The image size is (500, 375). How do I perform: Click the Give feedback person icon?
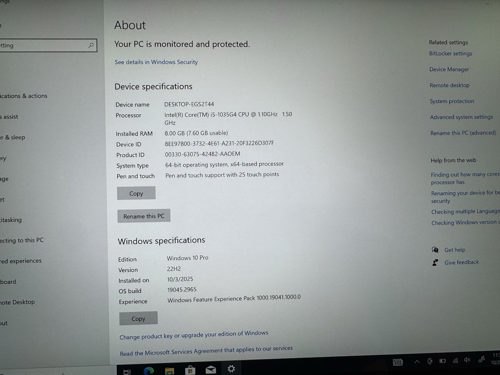pos(435,262)
